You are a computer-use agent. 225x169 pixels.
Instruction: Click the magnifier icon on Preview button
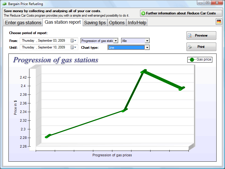coord(190,35)
